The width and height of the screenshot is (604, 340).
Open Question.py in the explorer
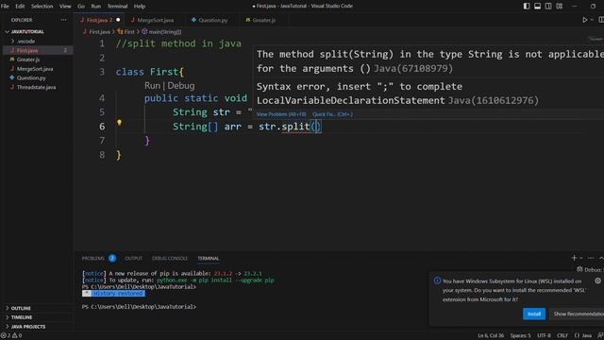[x=37, y=77]
